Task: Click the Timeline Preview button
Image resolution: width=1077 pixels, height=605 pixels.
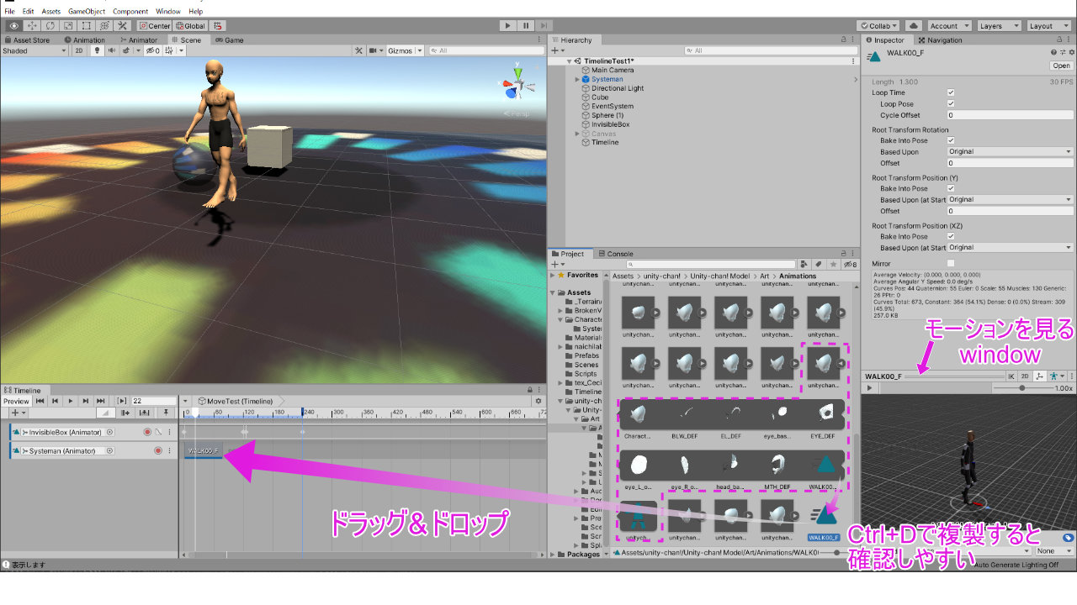Action: pyautogui.click(x=17, y=401)
